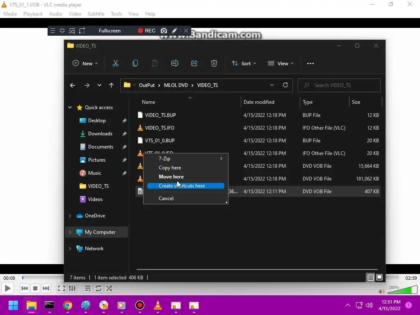Go up one folder level
420x315 pixels.
(x=111, y=85)
